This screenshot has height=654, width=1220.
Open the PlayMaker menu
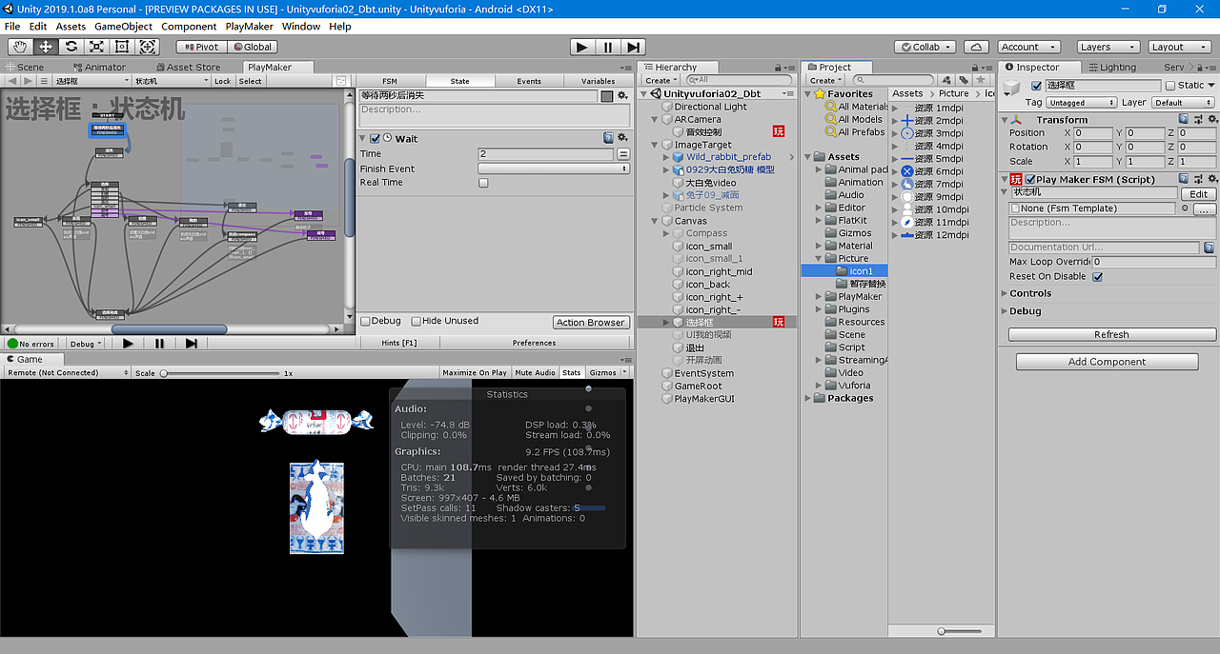pos(249,27)
